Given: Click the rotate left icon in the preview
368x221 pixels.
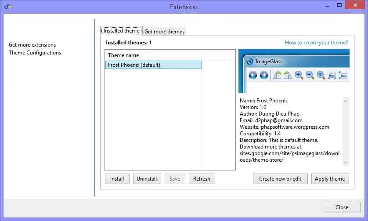Looking at the screenshot, I should coord(277,75).
